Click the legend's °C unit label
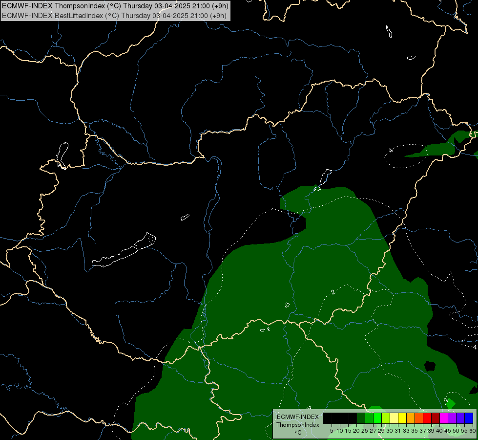 click(298, 432)
